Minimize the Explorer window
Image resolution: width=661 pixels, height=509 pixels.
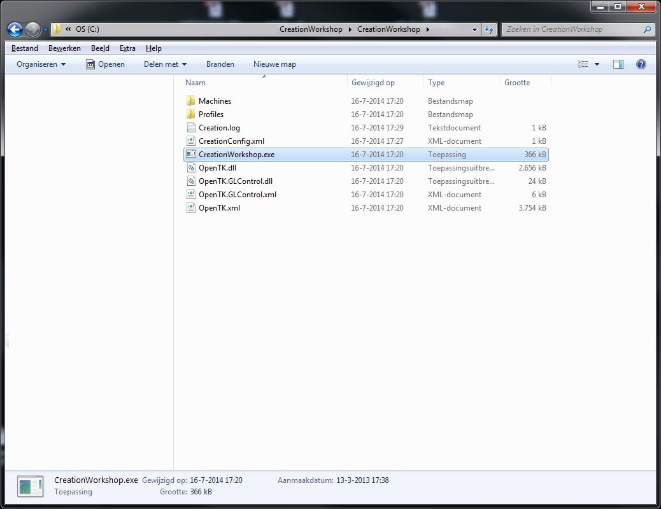click(601, 6)
